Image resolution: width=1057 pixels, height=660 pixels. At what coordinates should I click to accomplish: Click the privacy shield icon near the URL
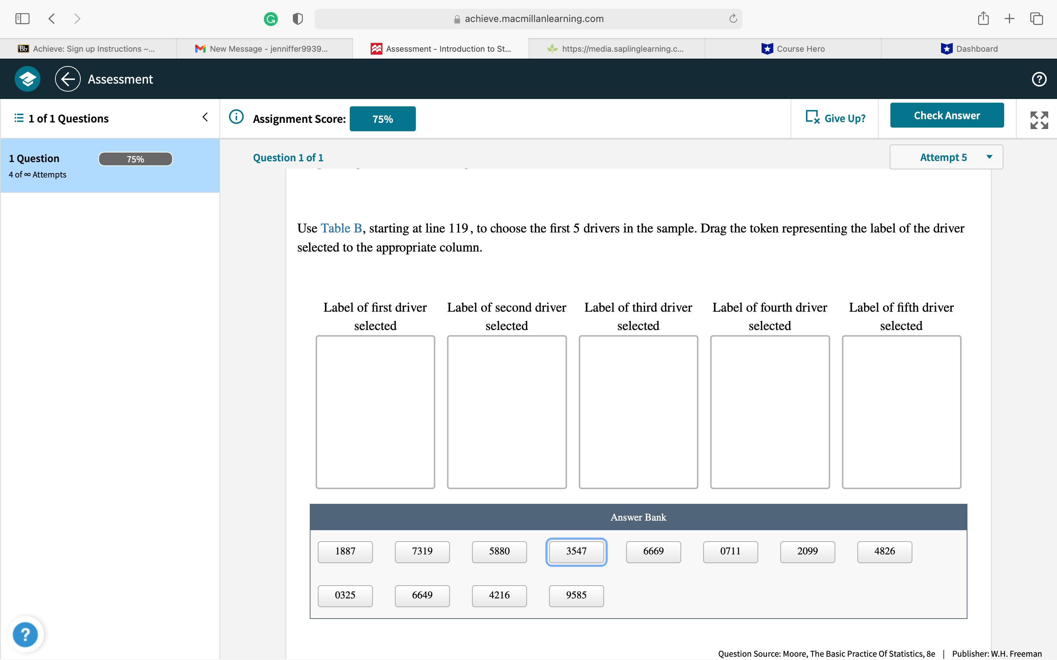[x=297, y=18]
